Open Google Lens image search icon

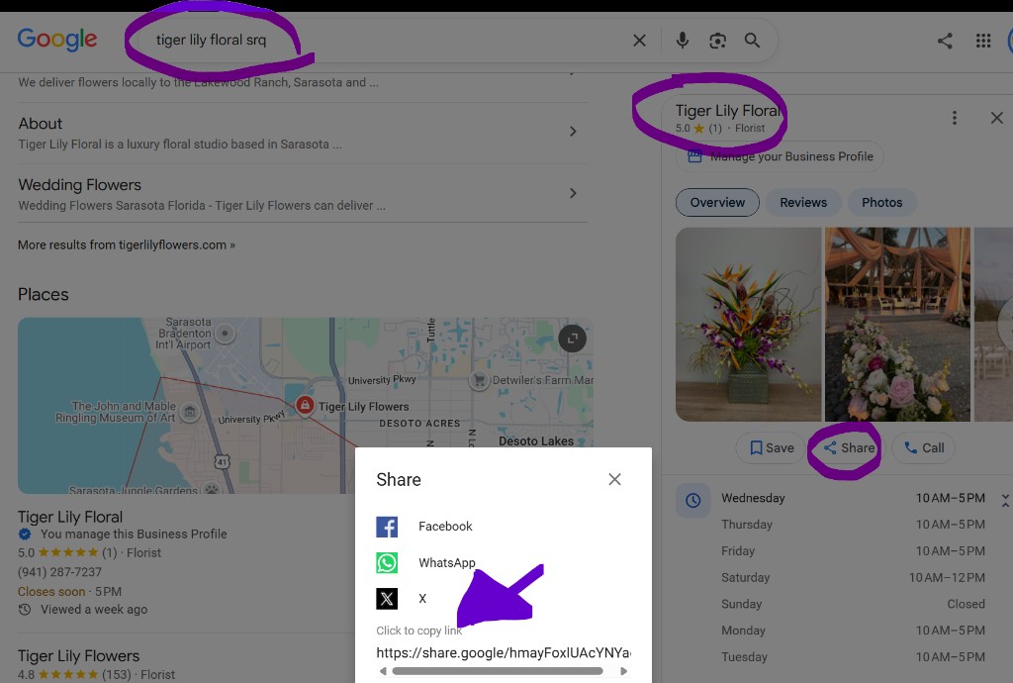click(x=717, y=41)
